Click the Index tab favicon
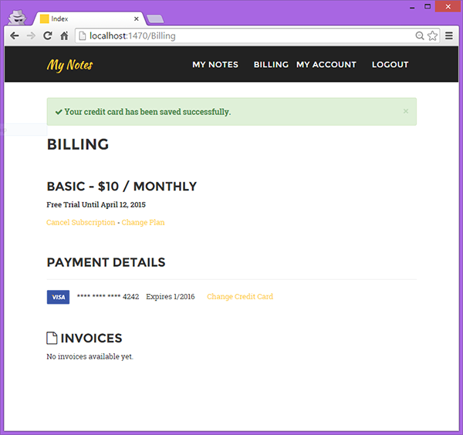Screen dimensions: 463x435 click(44, 19)
